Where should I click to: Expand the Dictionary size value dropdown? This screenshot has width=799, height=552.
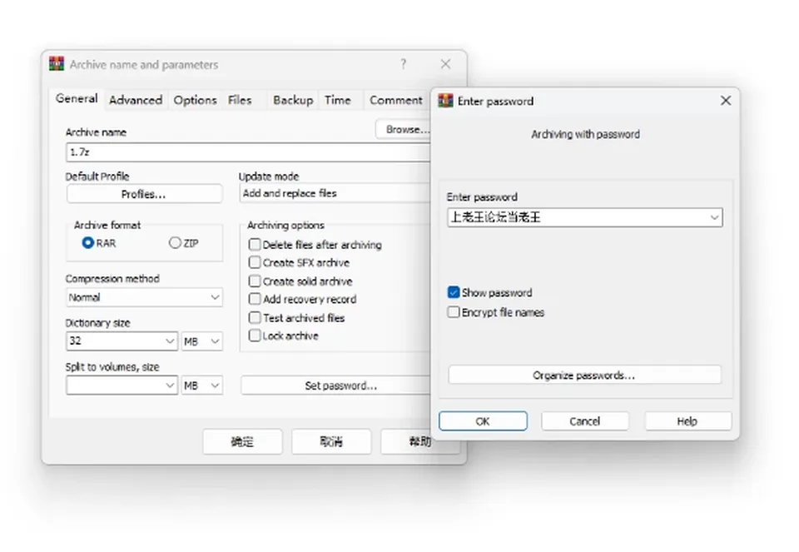[x=170, y=341]
